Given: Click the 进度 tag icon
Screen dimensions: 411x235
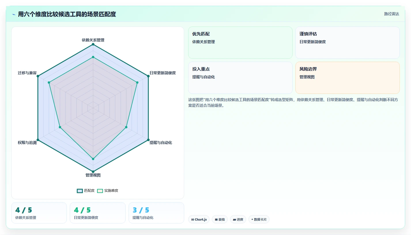Looking at the screenshot, I should 234,219.
